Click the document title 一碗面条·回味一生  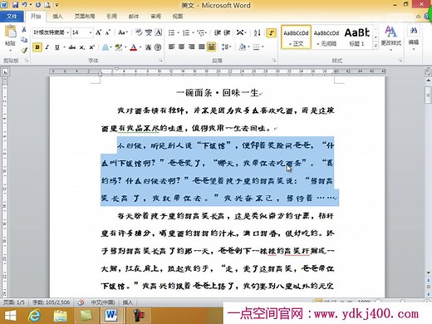pyautogui.click(x=217, y=92)
